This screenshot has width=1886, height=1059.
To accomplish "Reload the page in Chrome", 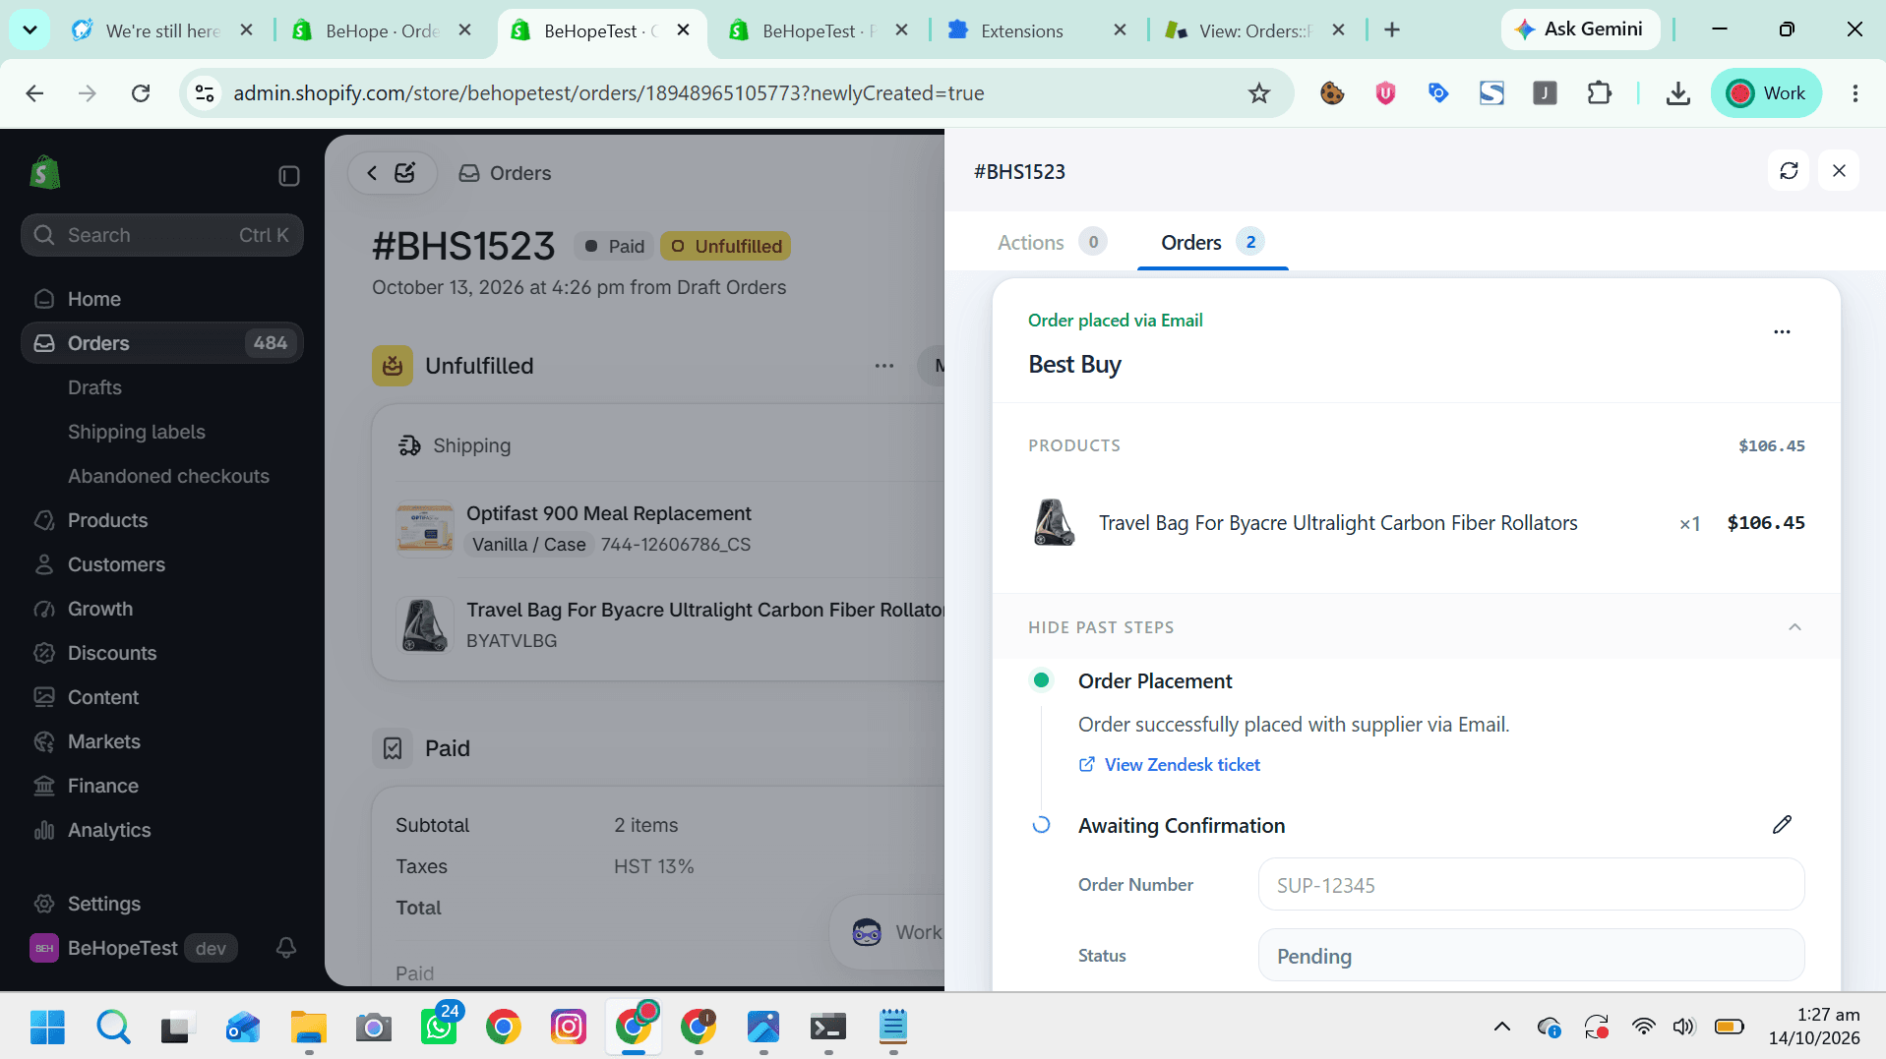I will (141, 93).
